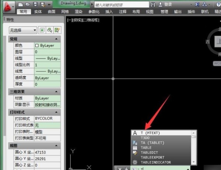Viewport: 221px width, 170px height.
Task: Choose TABLE from the command suggestions
Action: (161, 148)
